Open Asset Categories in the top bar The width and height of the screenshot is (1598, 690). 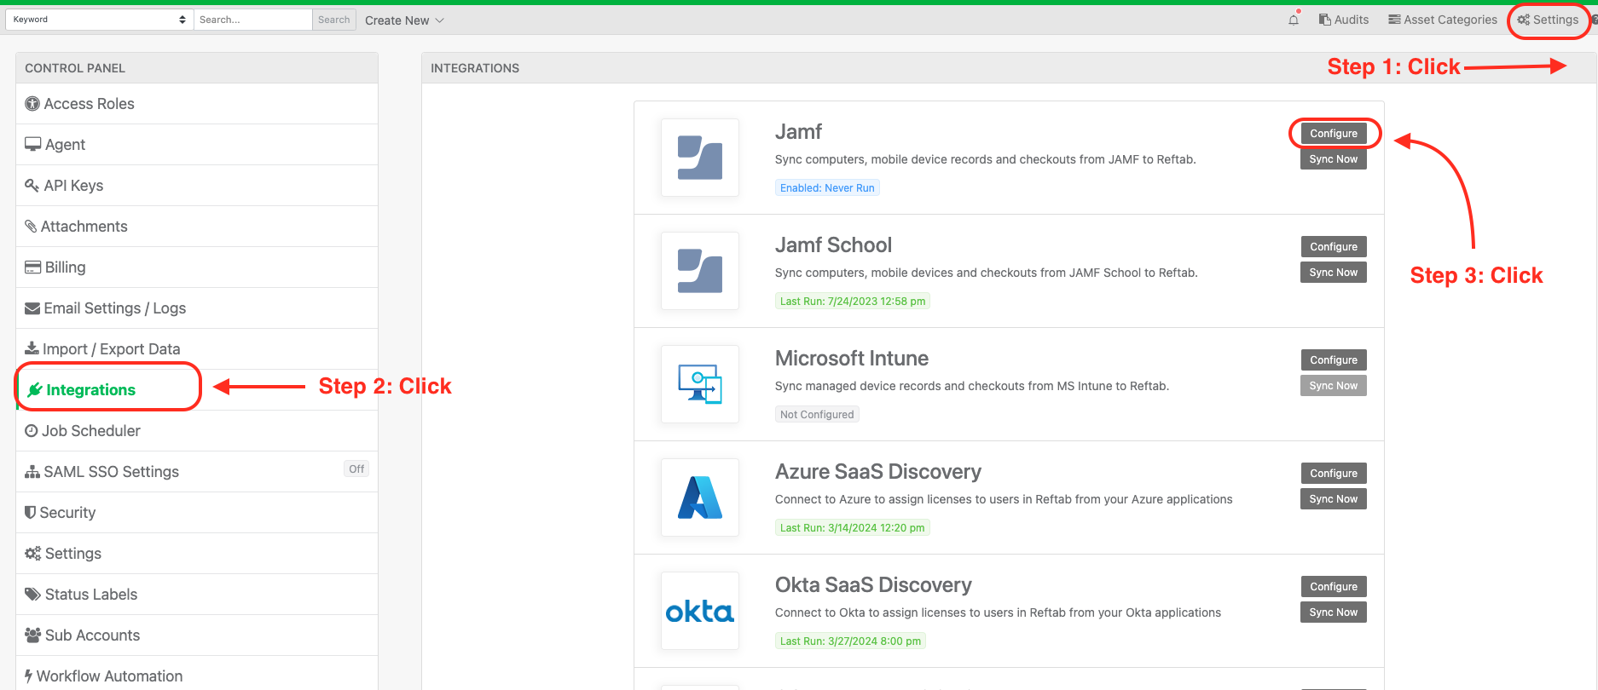[1443, 20]
